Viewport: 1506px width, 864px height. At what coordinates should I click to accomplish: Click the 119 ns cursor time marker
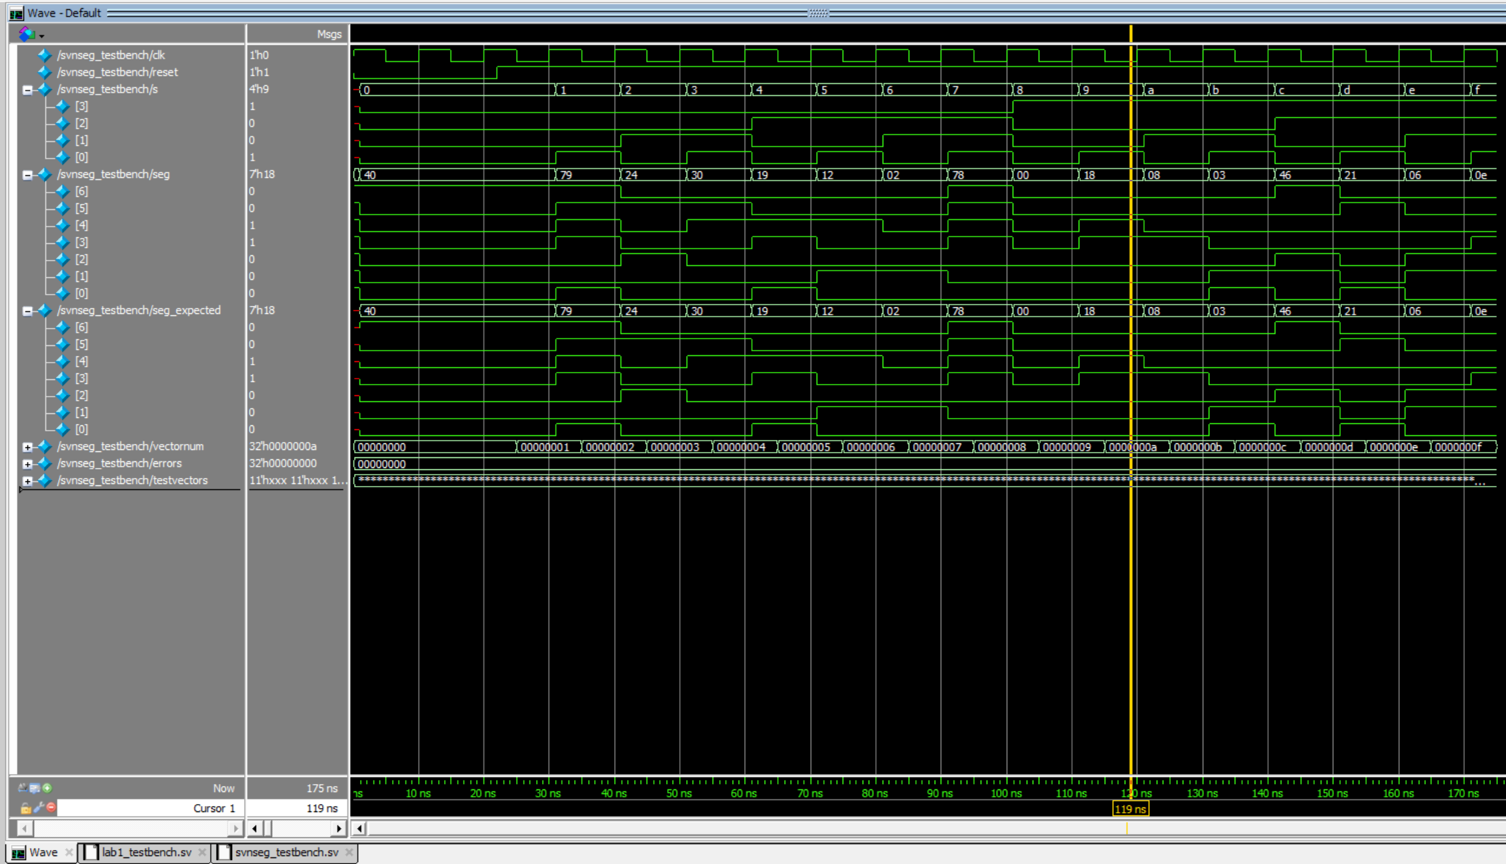coord(1130,809)
